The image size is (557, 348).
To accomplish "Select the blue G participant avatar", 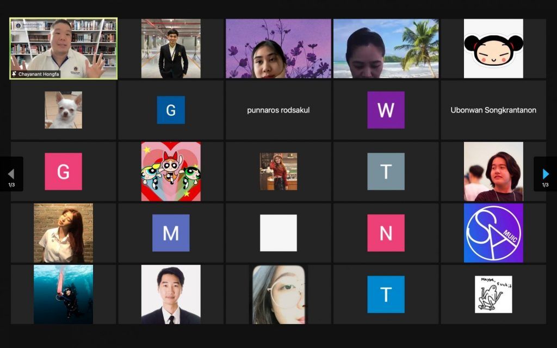I will (171, 110).
